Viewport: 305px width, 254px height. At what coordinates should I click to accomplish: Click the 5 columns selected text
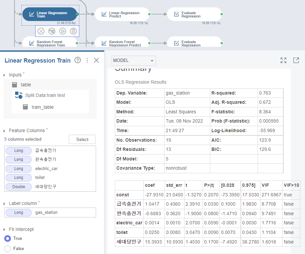click(23, 139)
